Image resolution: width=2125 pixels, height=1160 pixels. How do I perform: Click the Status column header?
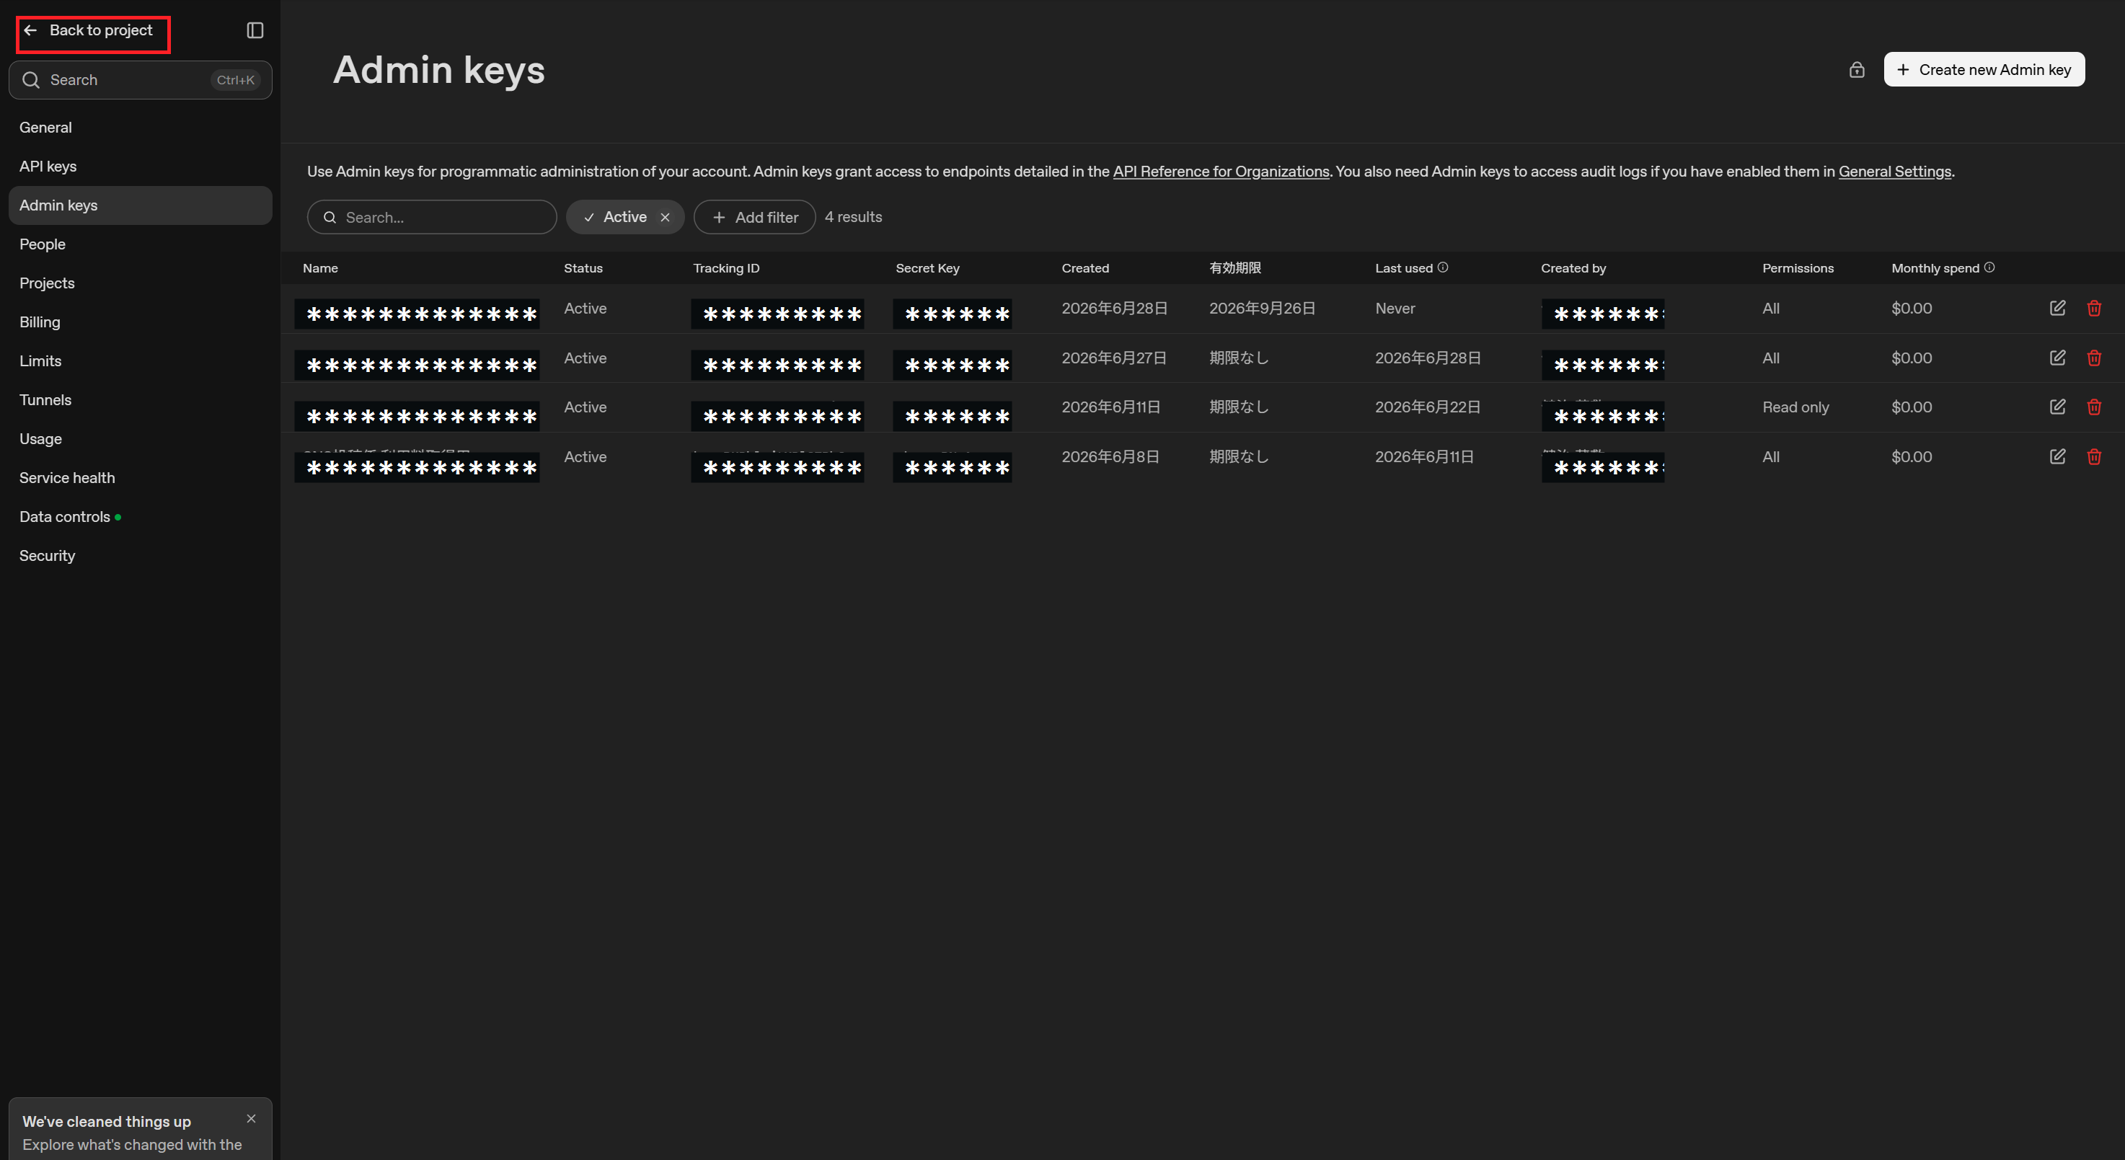click(583, 268)
